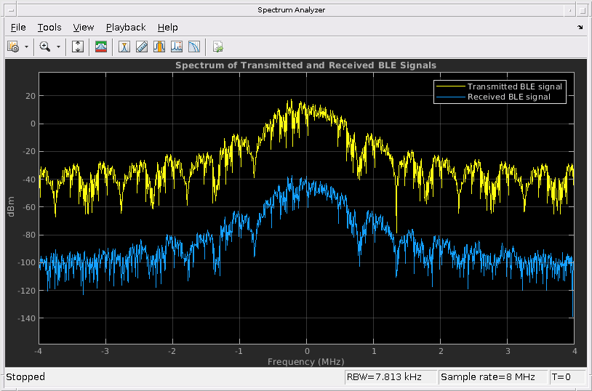Open the CCDF Measurements curve icon
The width and height of the screenshot is (592, 391).
coord(194,47)
